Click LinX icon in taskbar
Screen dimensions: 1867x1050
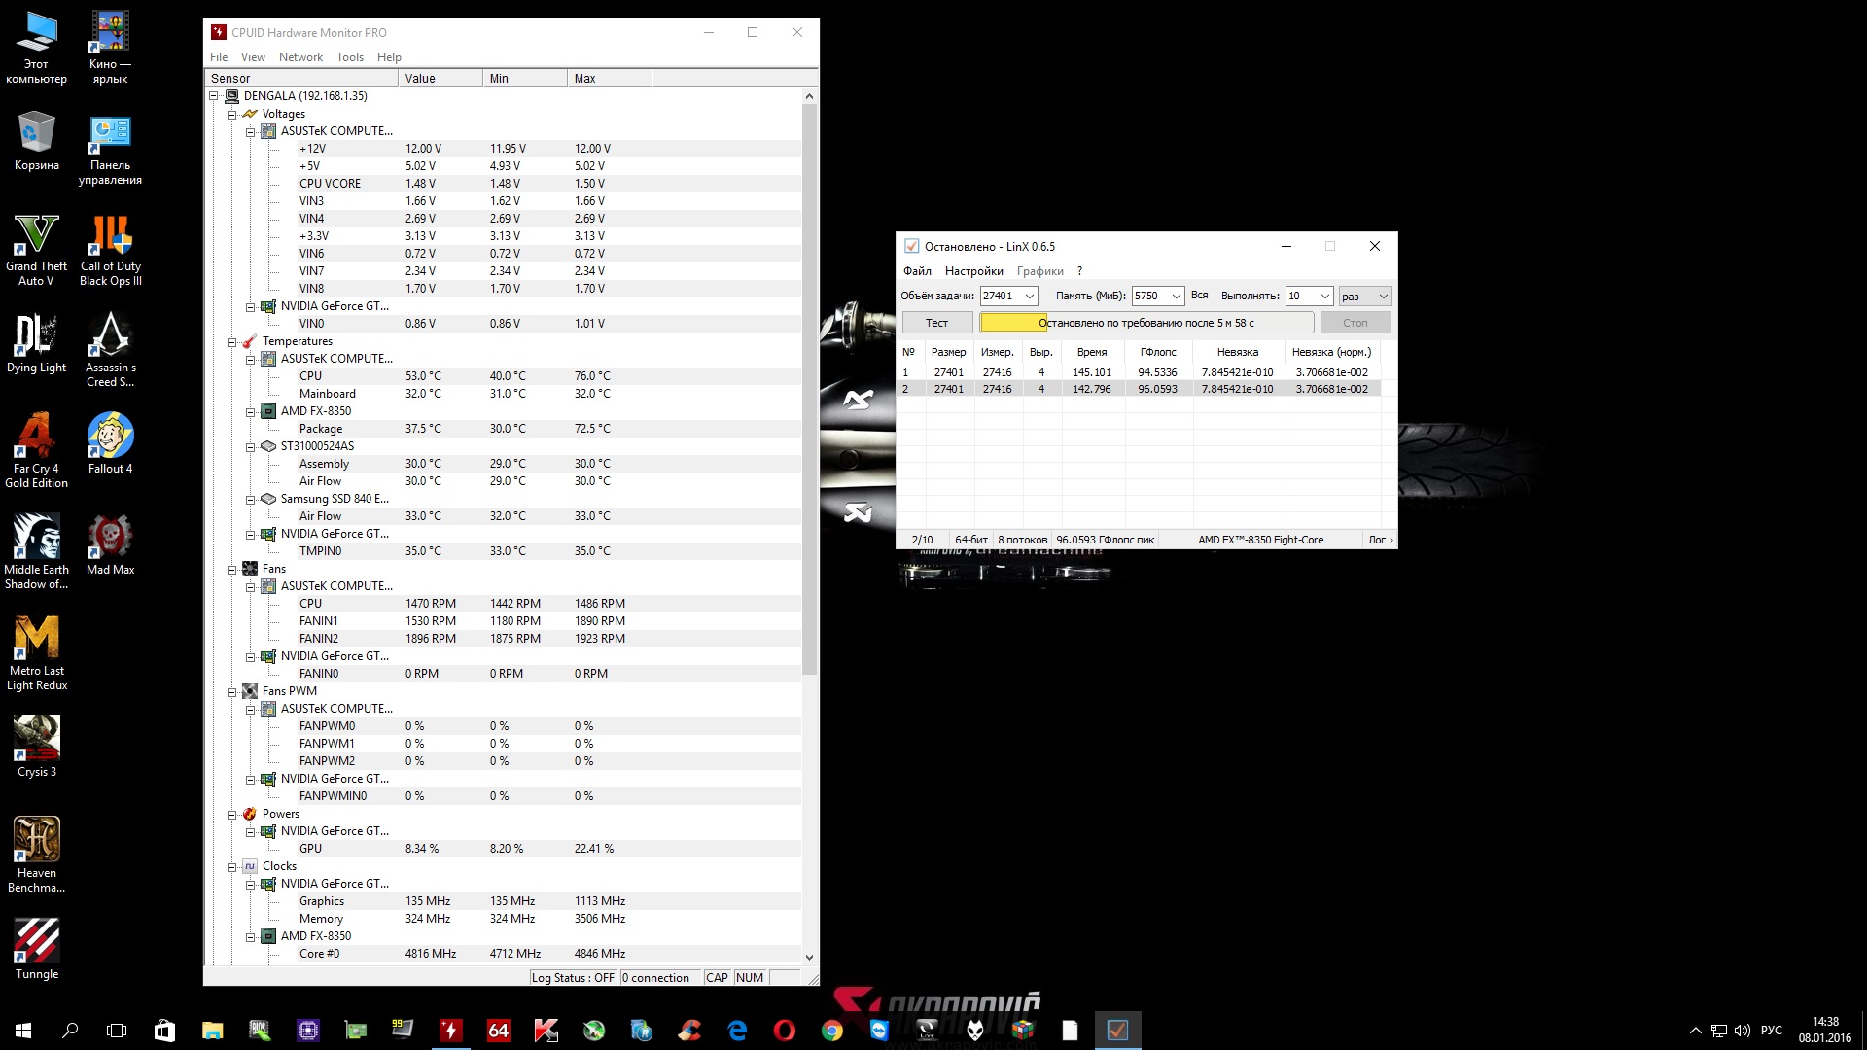[x=1117, y=1030]
